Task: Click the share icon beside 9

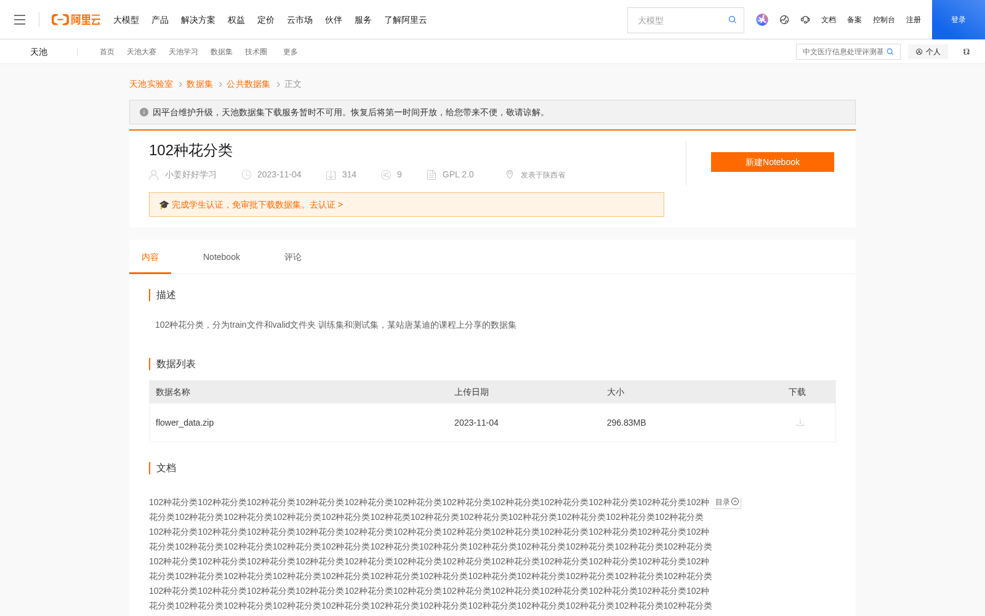Action: point(386,175)
